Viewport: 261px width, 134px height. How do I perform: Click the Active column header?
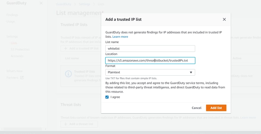(237, 58)
